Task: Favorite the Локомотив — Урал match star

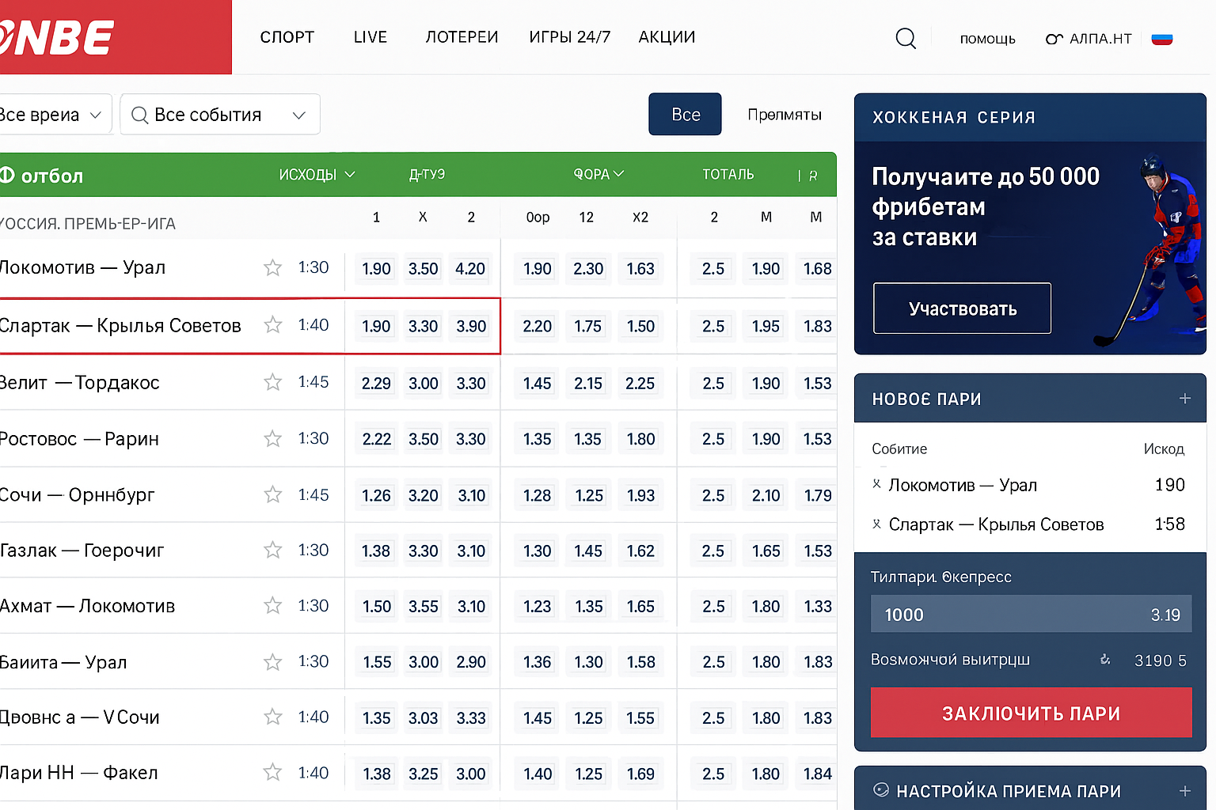Action: (272, 268)
